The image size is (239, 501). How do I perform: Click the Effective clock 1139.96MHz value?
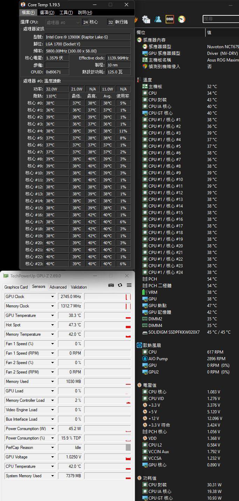pos(118,58)
